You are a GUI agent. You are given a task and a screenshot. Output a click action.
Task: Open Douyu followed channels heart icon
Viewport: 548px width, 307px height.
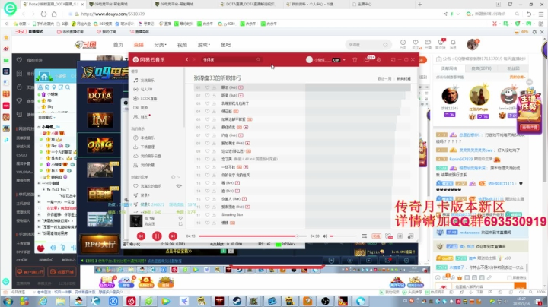click(416, 44)
